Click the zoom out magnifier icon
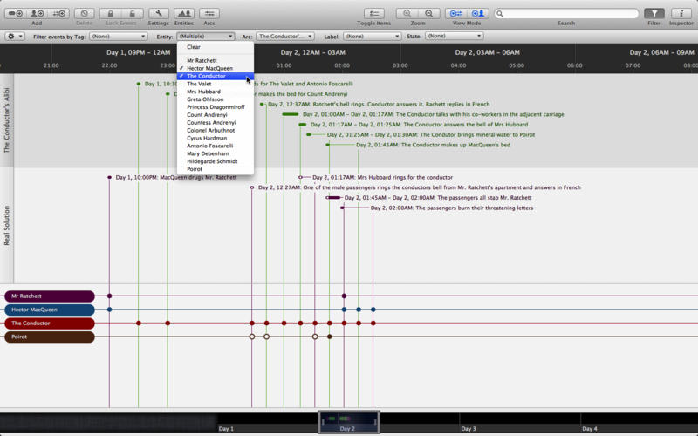Viewport: 698px width, 436px height. tap(428, 14)
